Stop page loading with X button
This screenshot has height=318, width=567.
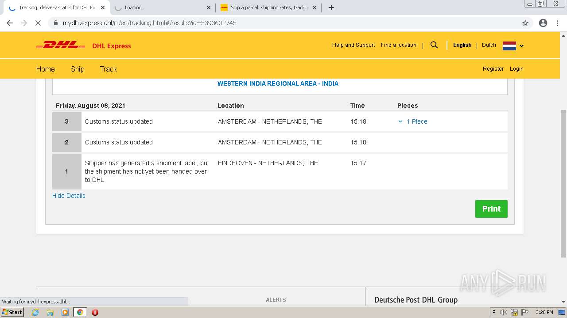[x=38, y=23]
